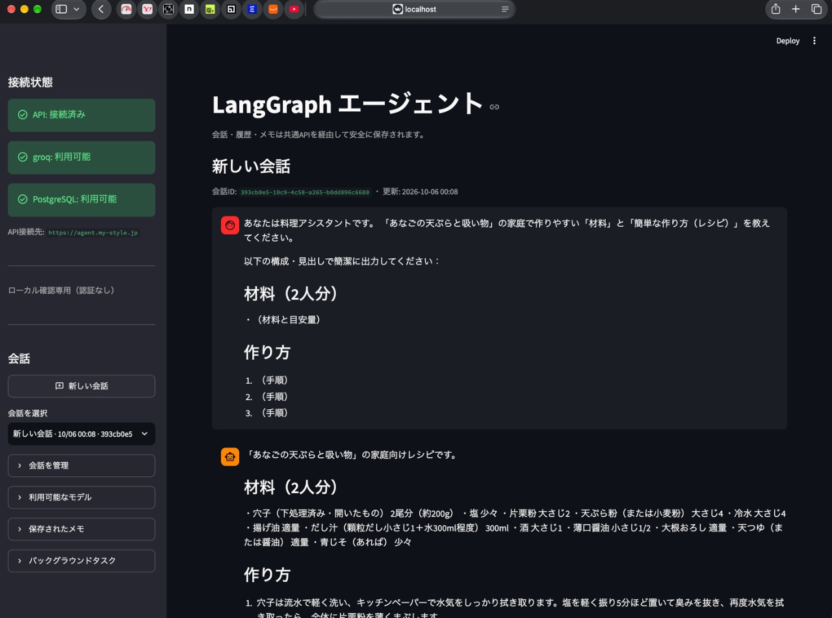The image size is (832, 618).
Task: Click the heading anchor link icon
Action: pyautogui.click(x=495, y=107)
